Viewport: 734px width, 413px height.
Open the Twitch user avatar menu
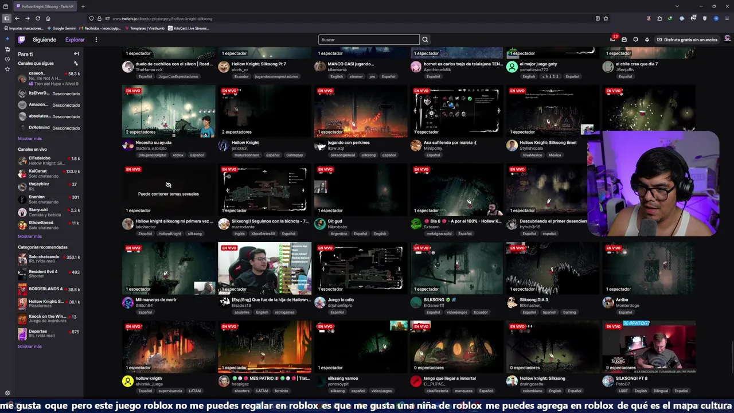(728, 40)
